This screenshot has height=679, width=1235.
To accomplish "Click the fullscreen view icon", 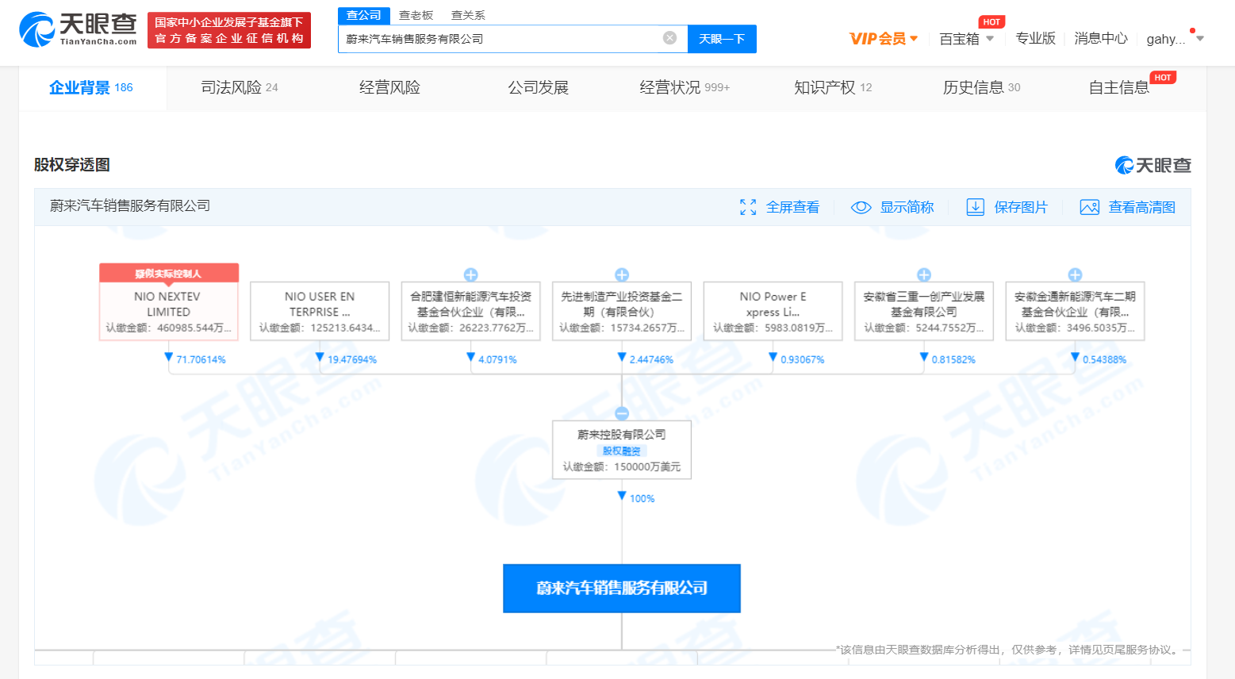I will pos(748,207).
